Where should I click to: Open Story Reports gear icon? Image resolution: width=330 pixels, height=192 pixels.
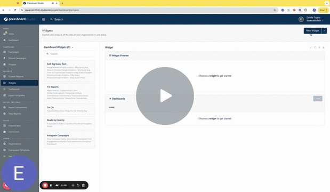point(4,114)
